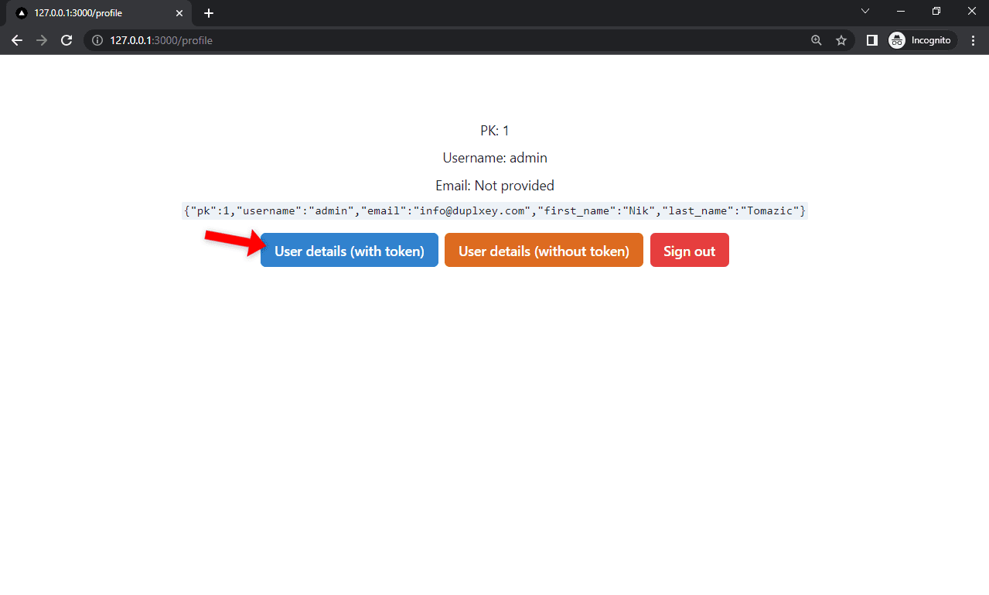Click the browser forward arrow
Viewport: 989px width, 595px height.
[x=42, y=40]
